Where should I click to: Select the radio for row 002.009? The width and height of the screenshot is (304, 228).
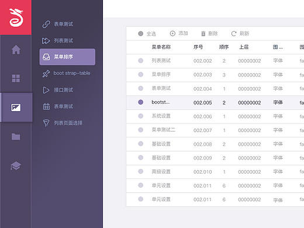click(x=140, y=157)
